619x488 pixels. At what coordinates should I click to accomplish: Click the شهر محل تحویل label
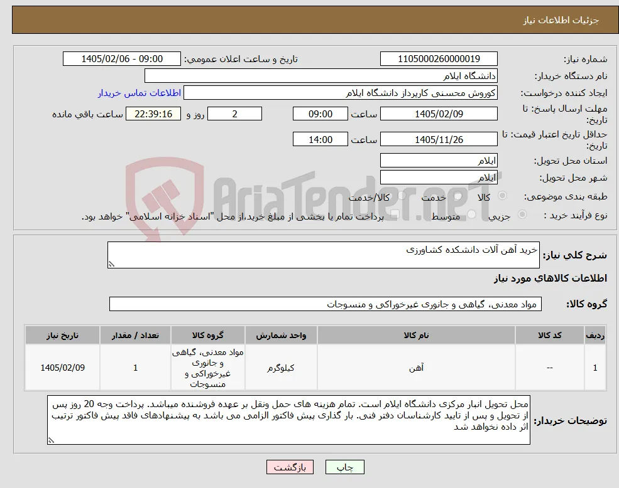point(573,178)
